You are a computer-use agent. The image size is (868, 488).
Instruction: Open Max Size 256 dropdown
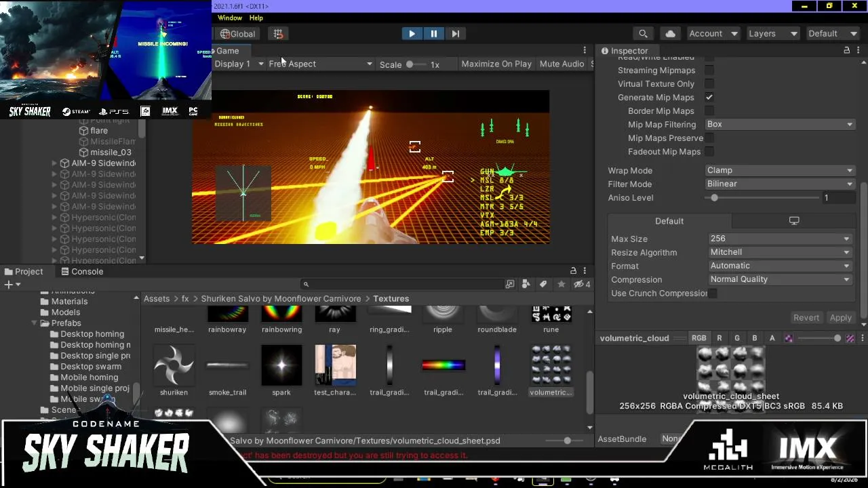780,239
